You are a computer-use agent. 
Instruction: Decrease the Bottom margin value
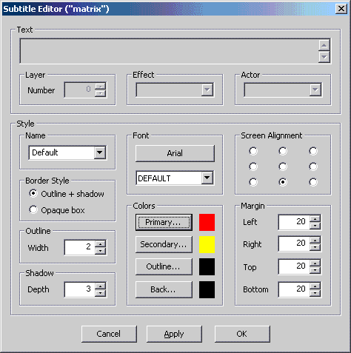tap(315, 293)
